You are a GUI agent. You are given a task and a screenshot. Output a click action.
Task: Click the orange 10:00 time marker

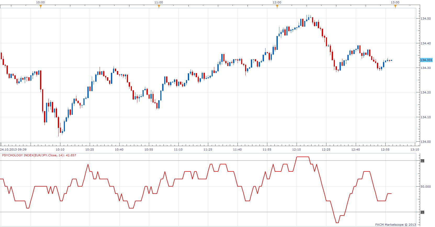point(41,7)
